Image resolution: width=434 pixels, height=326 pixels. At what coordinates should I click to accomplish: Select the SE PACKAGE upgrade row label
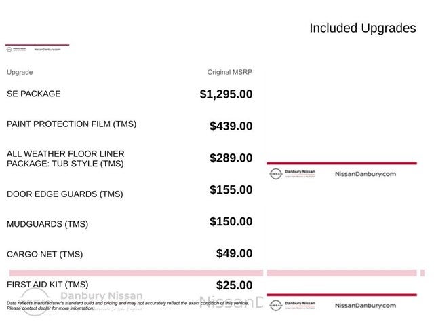click(33, 94)
